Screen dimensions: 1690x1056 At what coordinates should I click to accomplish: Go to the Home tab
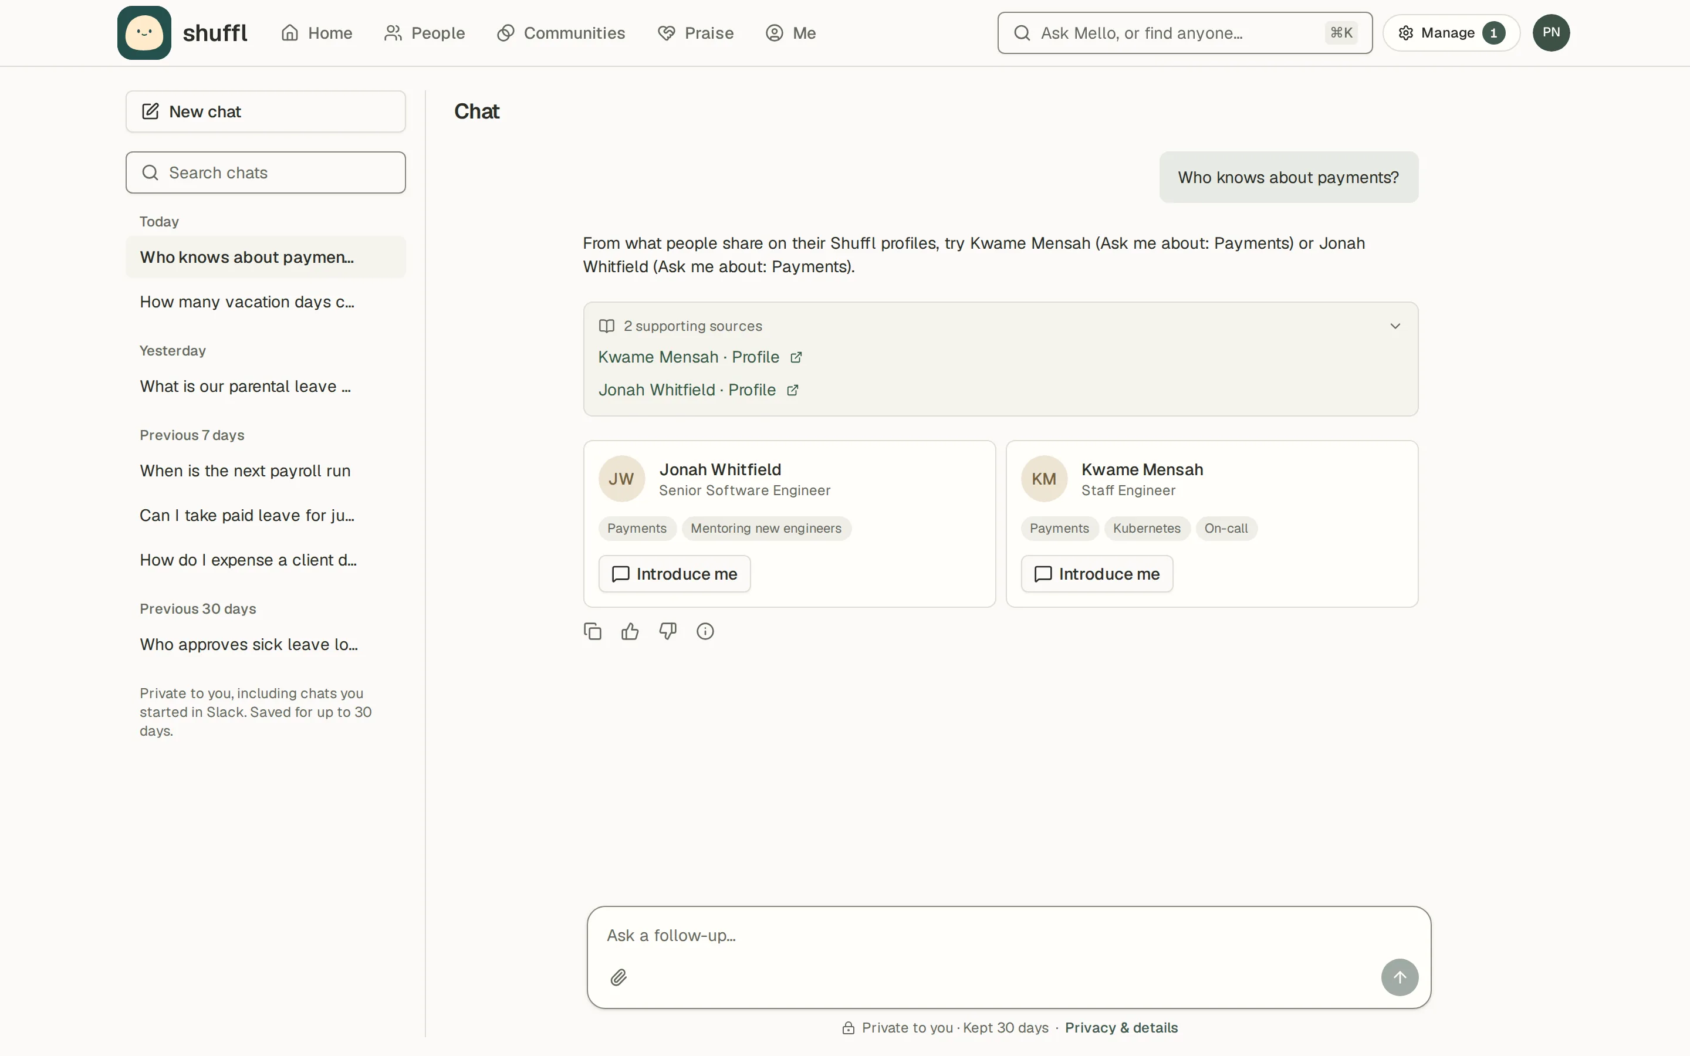coord(317,33)
